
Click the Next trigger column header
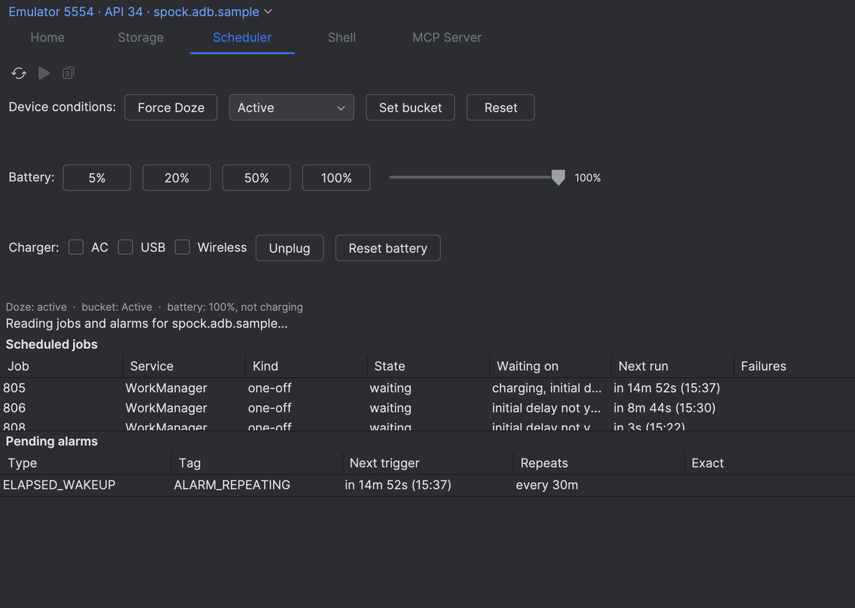428,463
